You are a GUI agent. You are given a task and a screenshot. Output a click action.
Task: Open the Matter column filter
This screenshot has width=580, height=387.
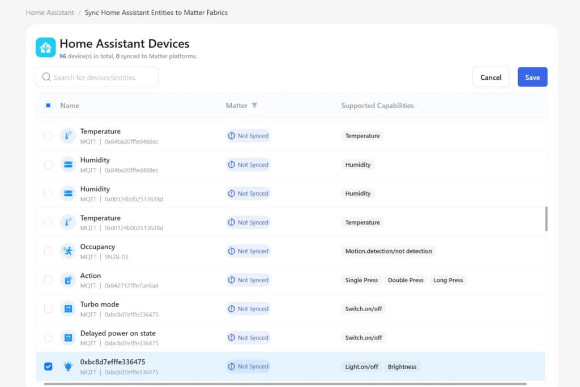pos(254,105)
